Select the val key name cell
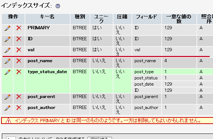This screenshot has height=139, width=213. click(47, 52)
